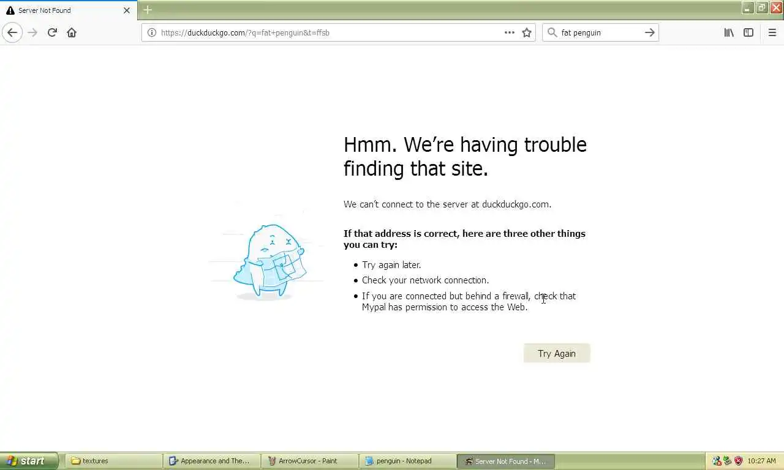Click 'Check your network connection' text
The image size is (784, 470).
tap(425, 280)
